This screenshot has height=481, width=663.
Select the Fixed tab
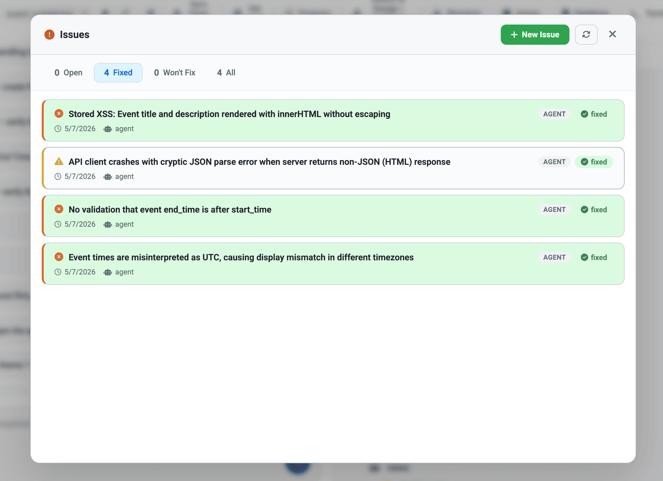[x=118, y=73]
